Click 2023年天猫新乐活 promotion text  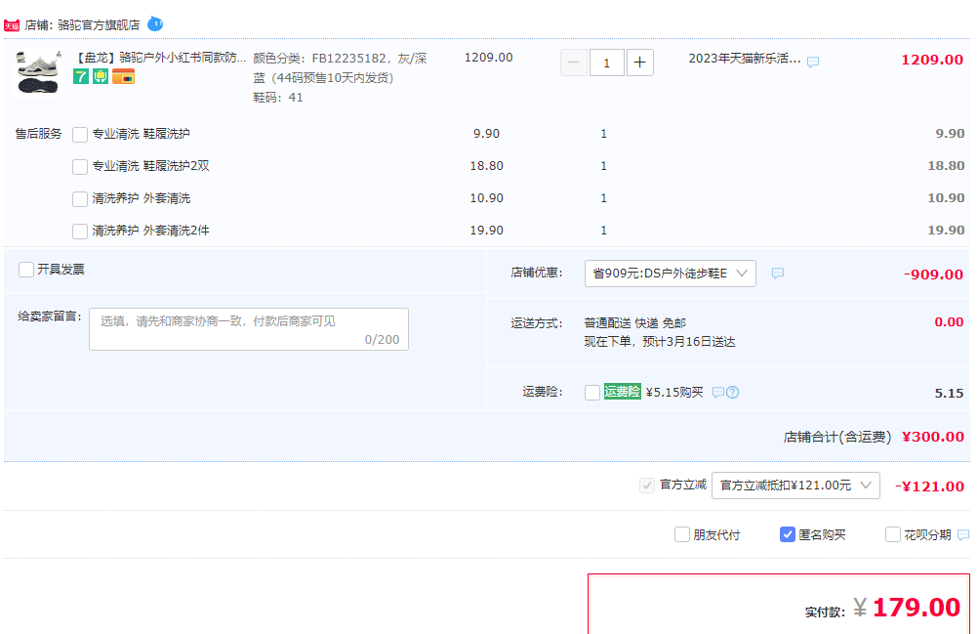coord(745,59)
